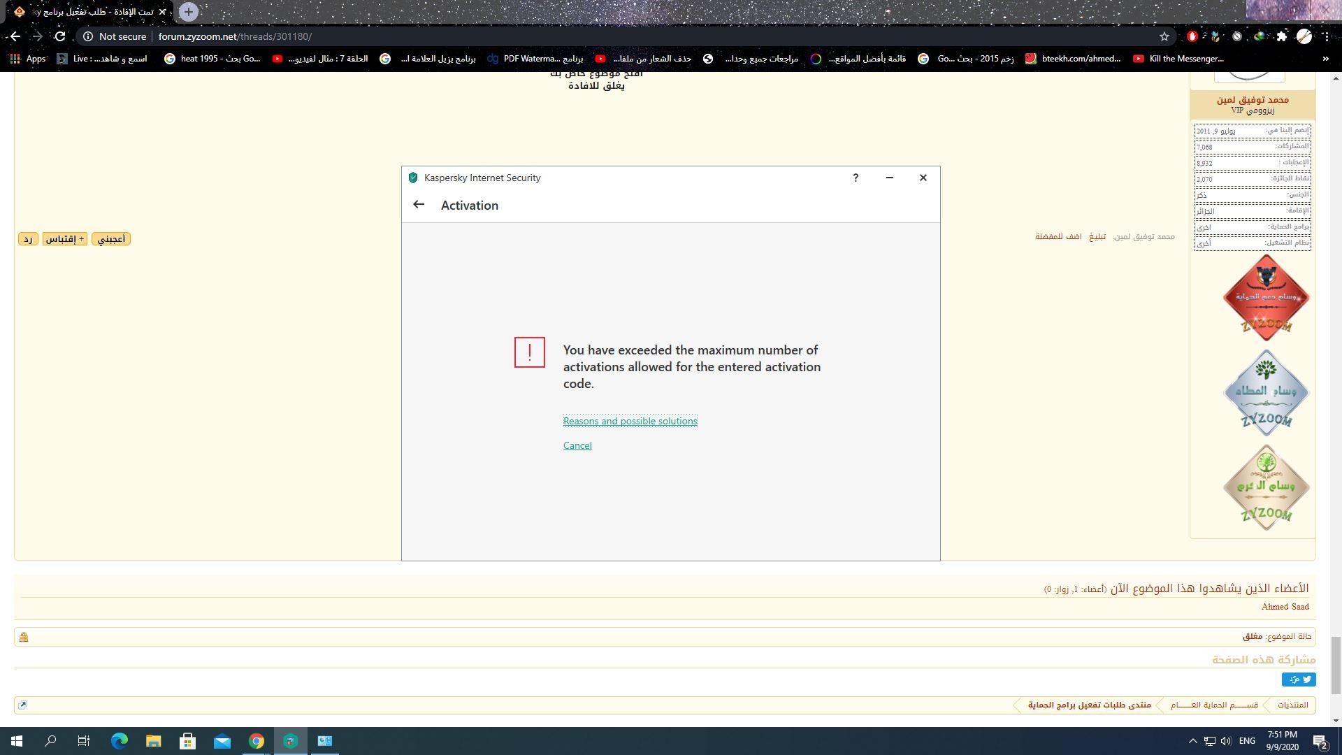The width and height of the screenshot is (1342, 755).
Task: Open File Explorer from the taskbar
Action: pyautogui.click(x=154, y=741)
